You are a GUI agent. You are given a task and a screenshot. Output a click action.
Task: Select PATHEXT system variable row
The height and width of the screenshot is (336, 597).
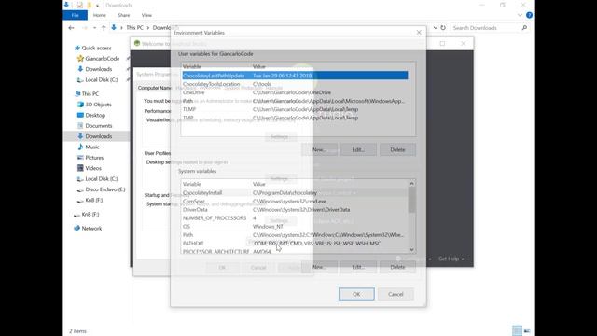click(x=295, y=243)
